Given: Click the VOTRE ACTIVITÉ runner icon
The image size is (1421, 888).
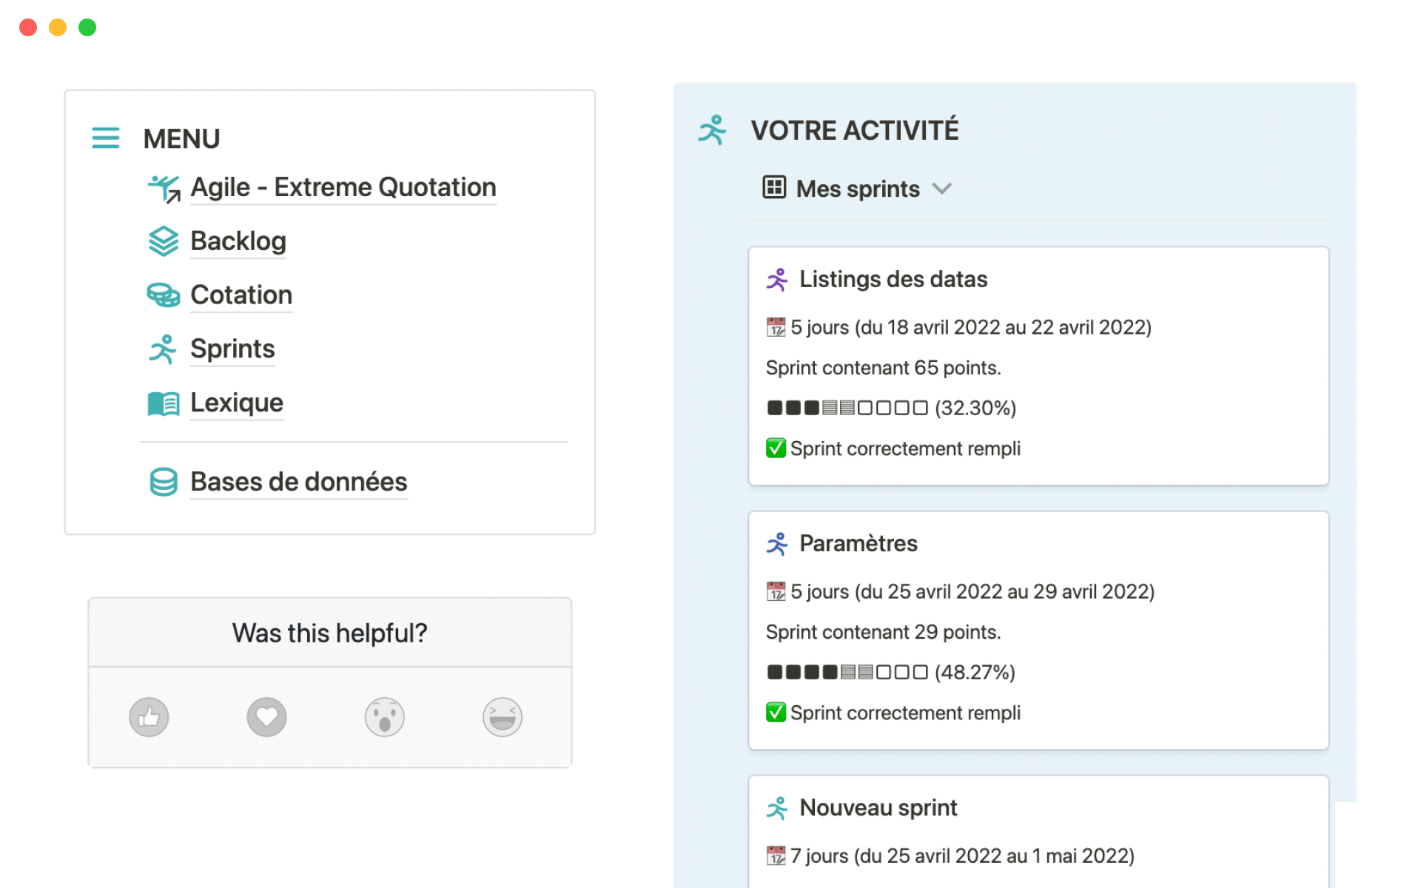Looking at the screenshot, I should pyautogui.click(x=712, y=130).
